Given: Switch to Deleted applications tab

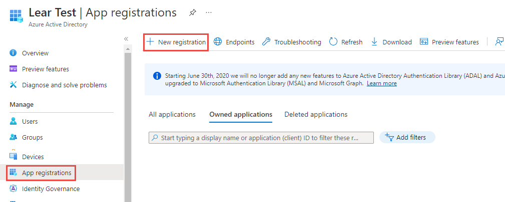Looking at the screenshot, I should [316, 114].
